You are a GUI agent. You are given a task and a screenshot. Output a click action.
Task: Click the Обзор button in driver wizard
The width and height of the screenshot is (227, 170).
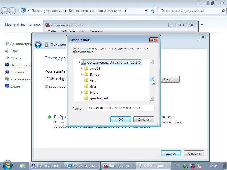coord(170,79)
